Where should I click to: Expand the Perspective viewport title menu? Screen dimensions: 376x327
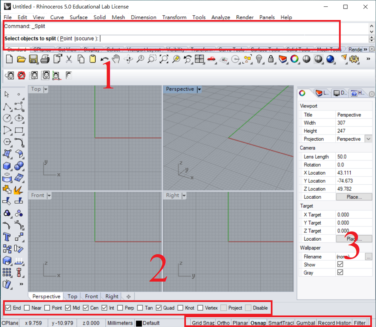point(199,89)
